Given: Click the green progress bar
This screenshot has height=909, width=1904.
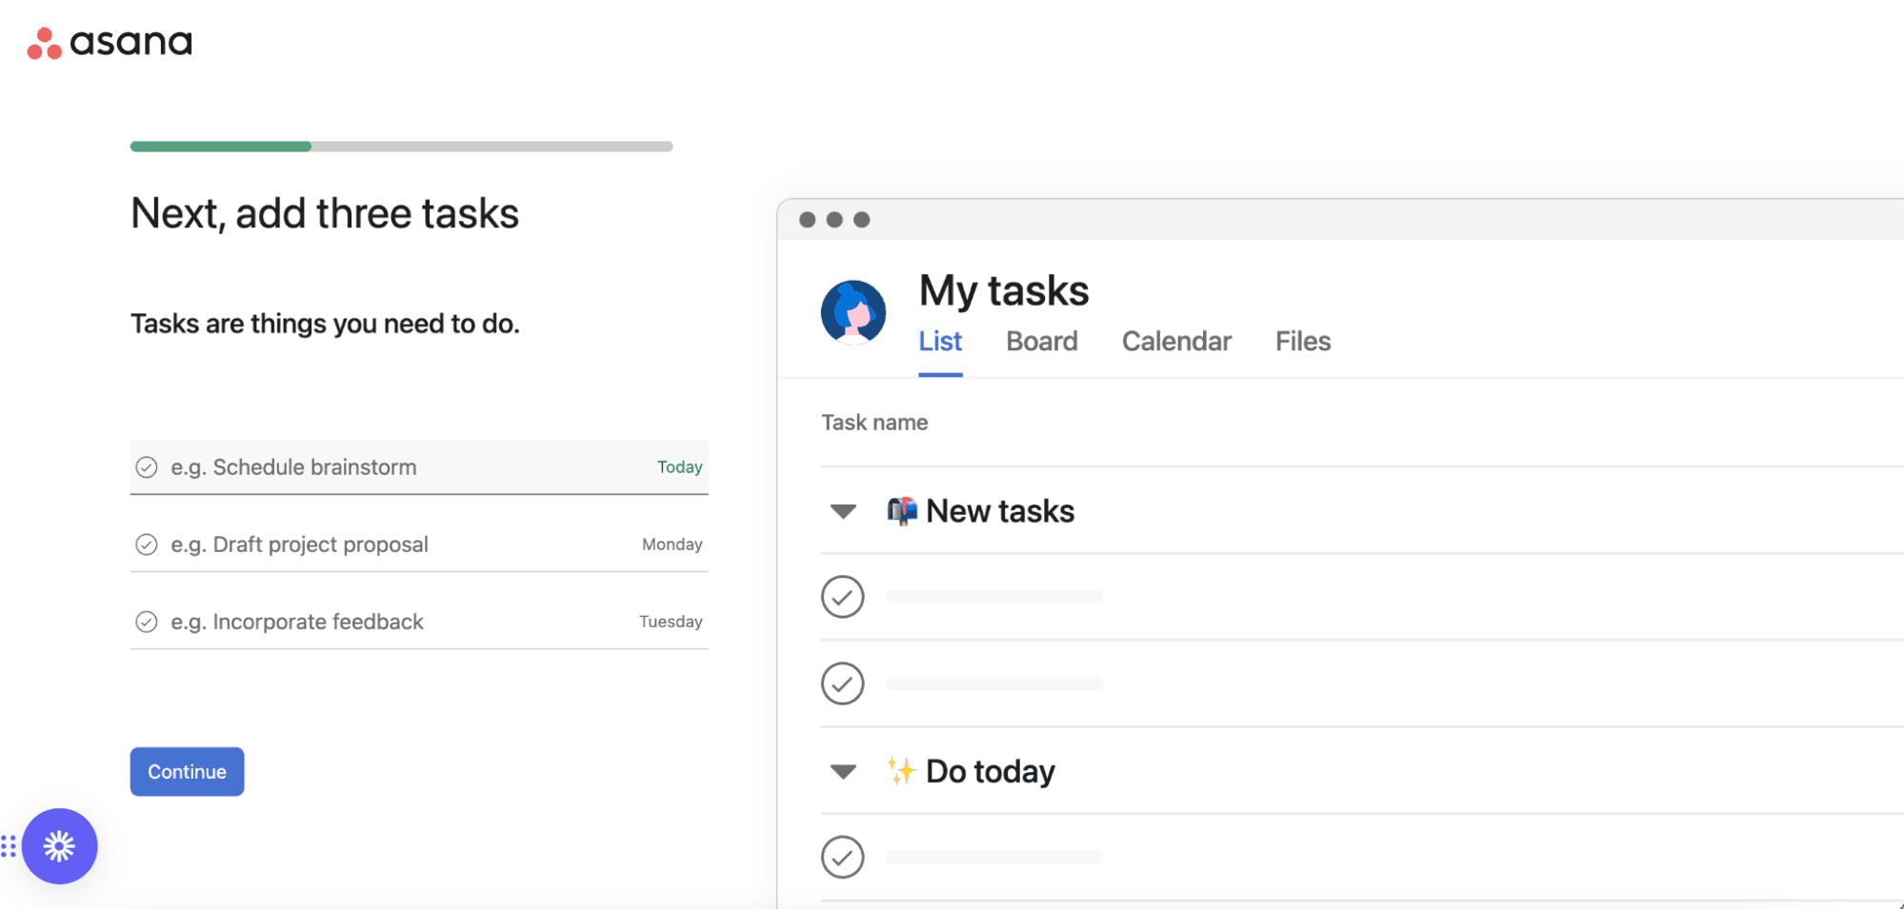Looking at the screenshot, I should 219,146.
